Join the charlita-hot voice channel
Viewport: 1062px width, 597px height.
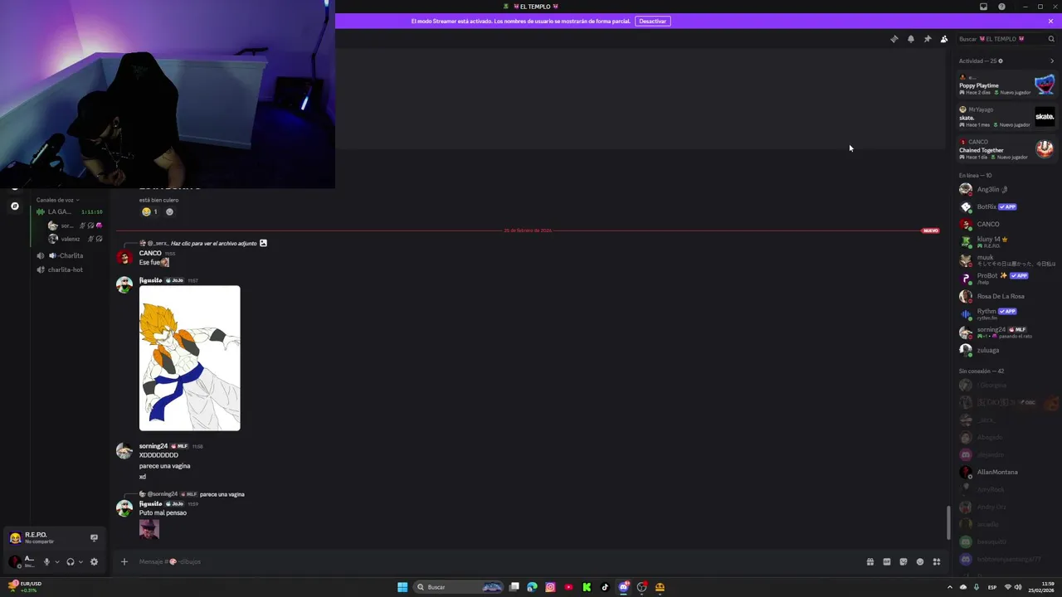[70, 269]
